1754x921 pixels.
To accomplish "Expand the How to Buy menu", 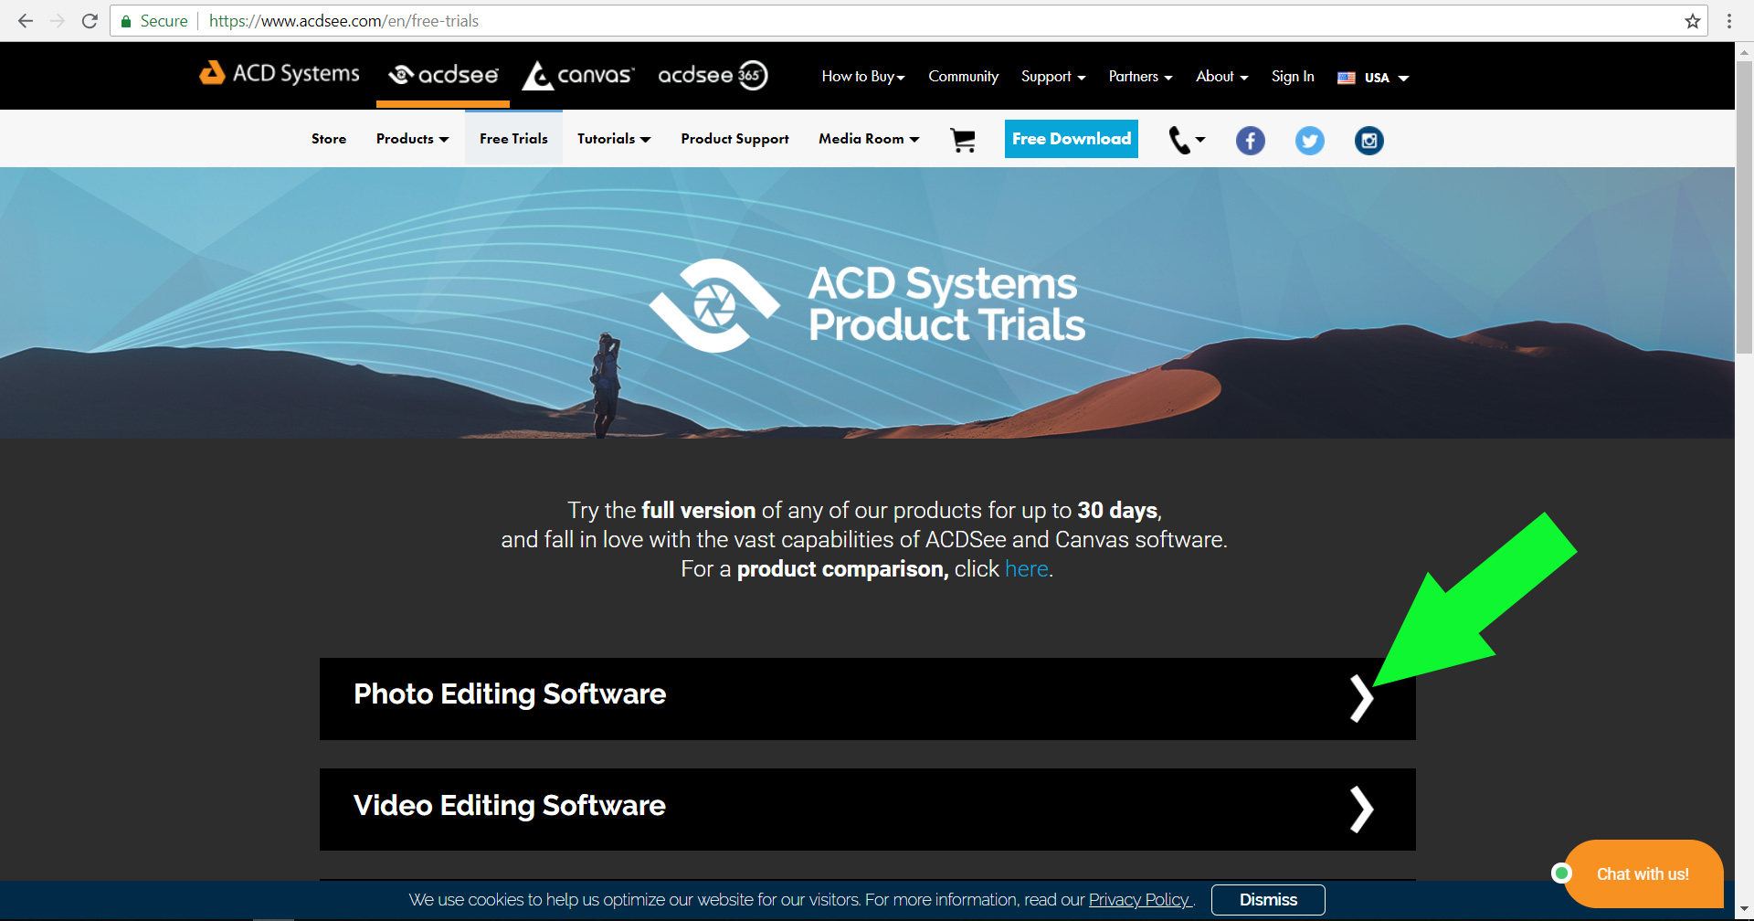I will (863, 77).
